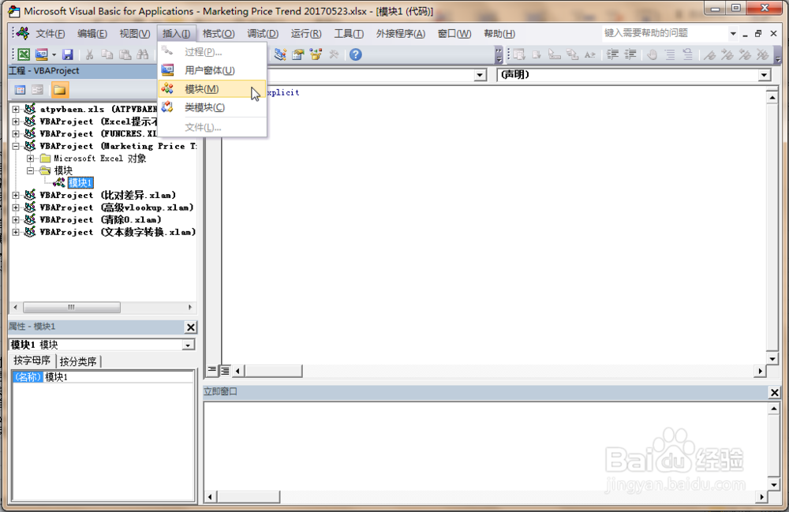Select 模块1 in the project tree
Image resolution: width=789 pixels, height=512 pixels.
pyautogui.click(x=80, y=183)
